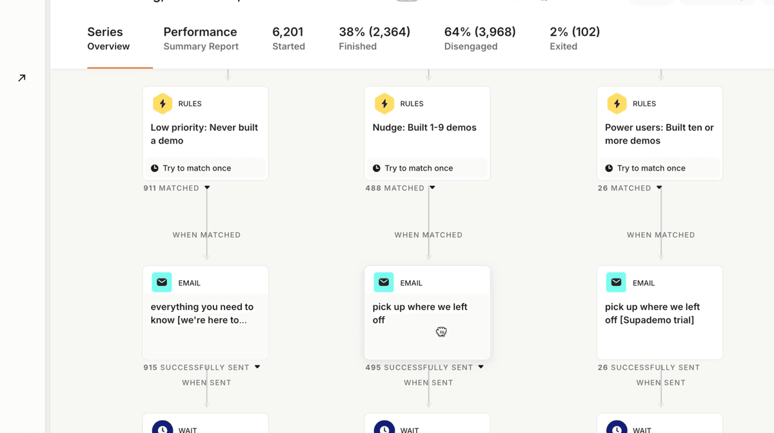Click 'Try to match once' under Low priority rule
Image resolution: width=774 pixels, height=433 pixels.
(205, 168)
